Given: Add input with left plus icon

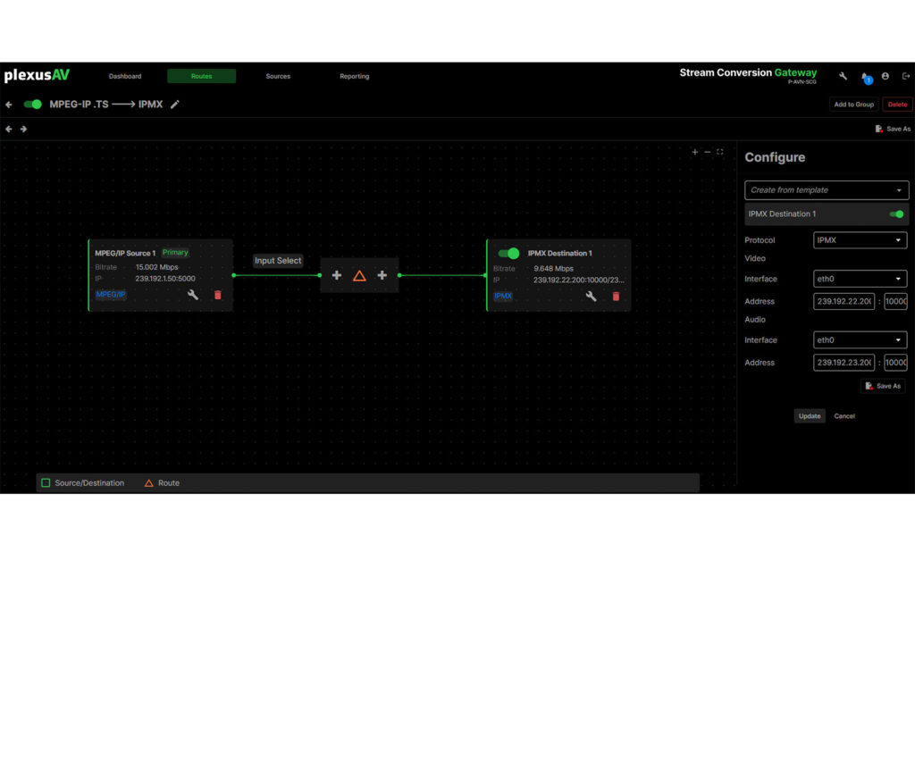Looking at the screenshot, I should click(337, 275).
